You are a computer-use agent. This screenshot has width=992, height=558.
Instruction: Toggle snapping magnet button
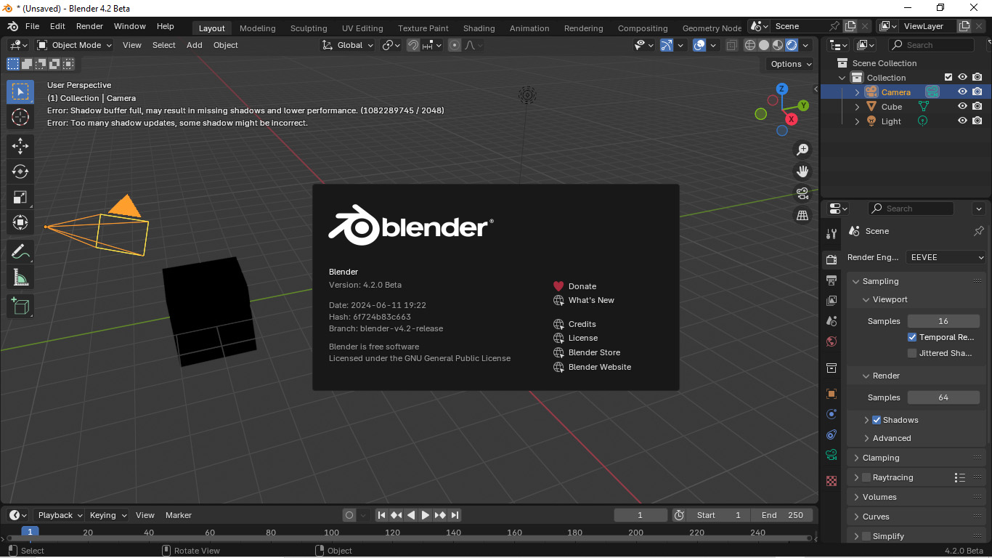coord(413,45)
